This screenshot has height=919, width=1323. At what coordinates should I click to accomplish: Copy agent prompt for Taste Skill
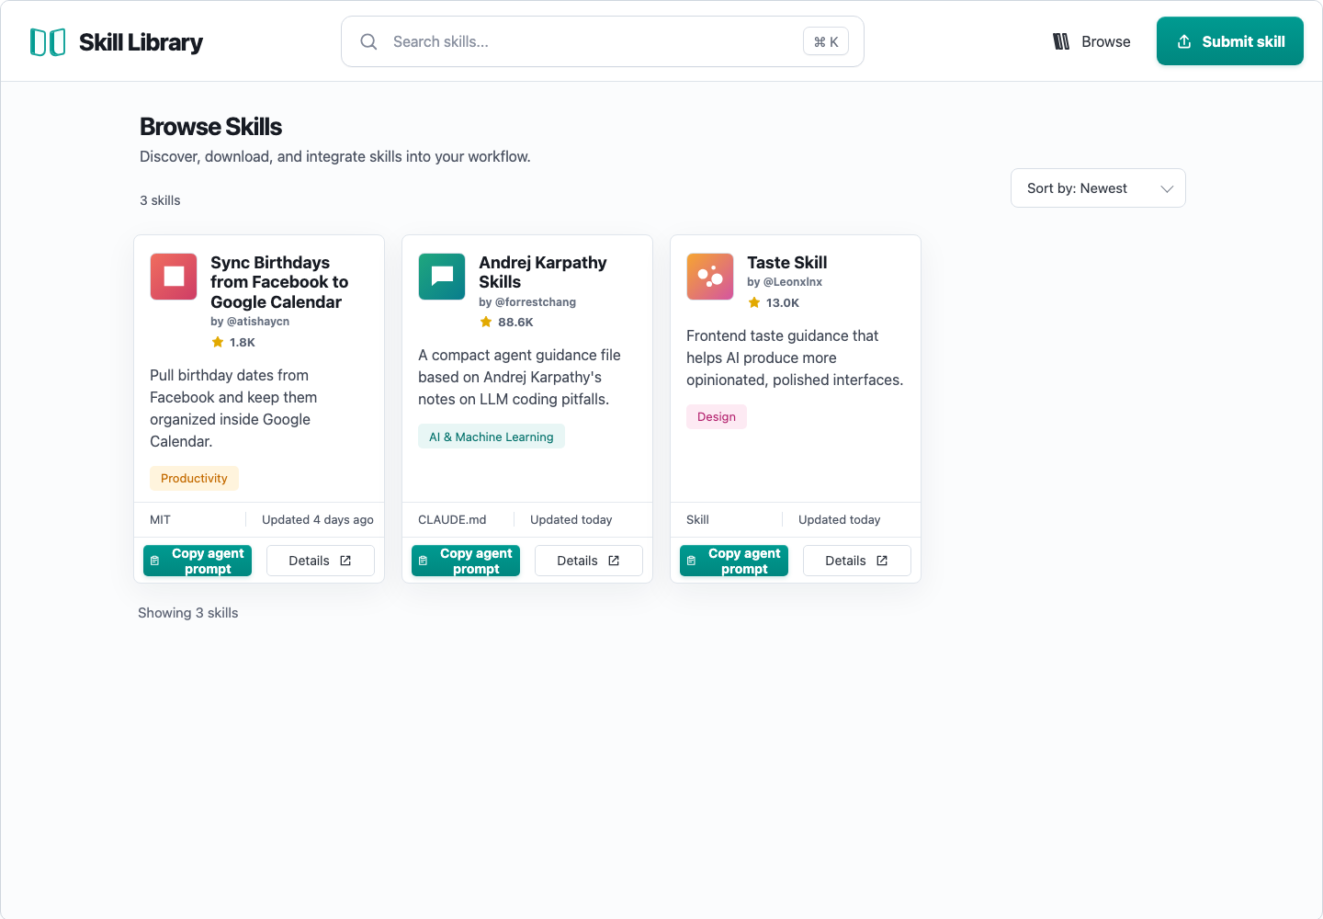(x=734, y=561)
